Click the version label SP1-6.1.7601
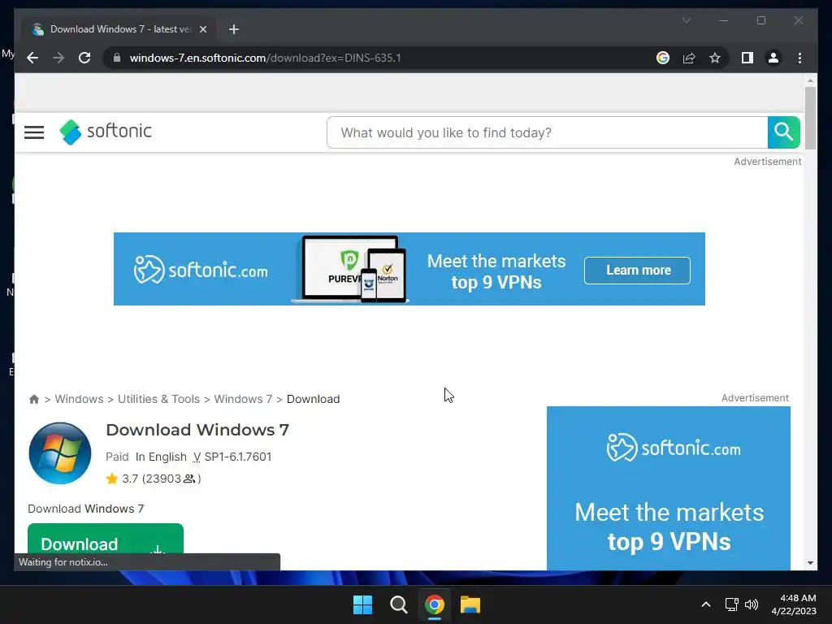Viewport: 832px width, 624px height. point(238,457)
